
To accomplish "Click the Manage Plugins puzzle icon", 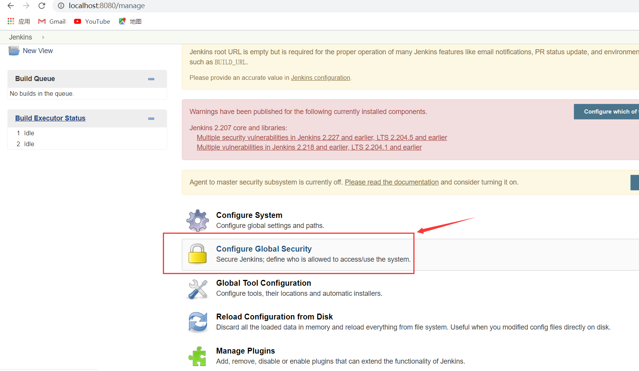I will [198, 356].
